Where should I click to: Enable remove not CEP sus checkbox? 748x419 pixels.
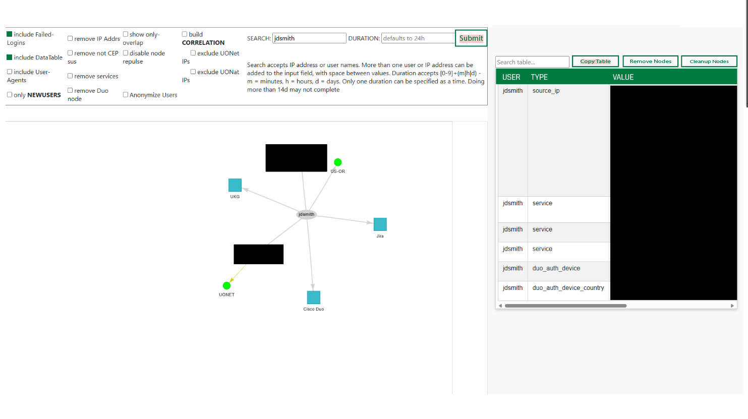[x=70, y=53]
